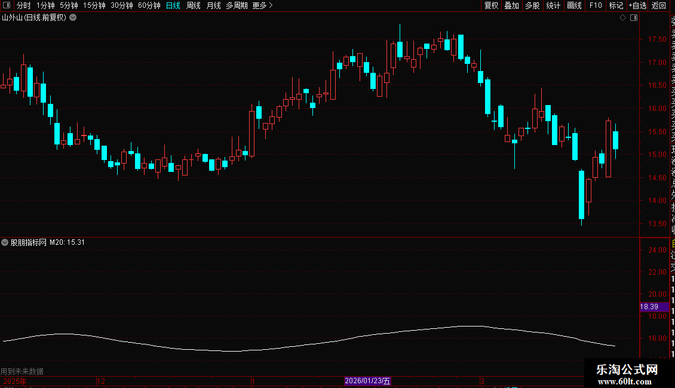The image size is (675, 388).
Task: Switch to 月线 monthly chart
Action: [213, 5]
